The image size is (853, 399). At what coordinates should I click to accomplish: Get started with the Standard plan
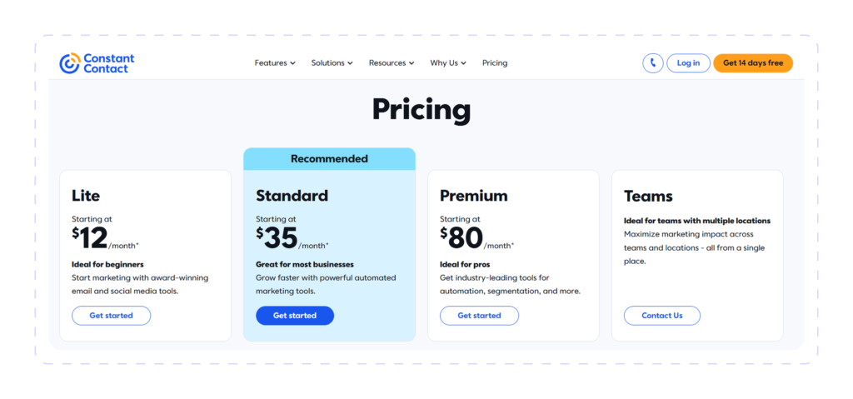coord(295,316)
